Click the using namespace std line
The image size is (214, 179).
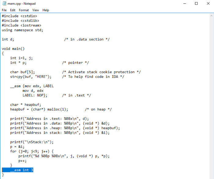22,30
